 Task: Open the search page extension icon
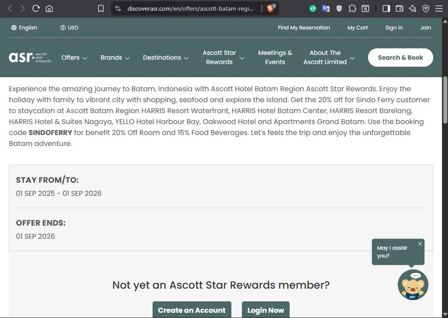(x=365, y=9)
